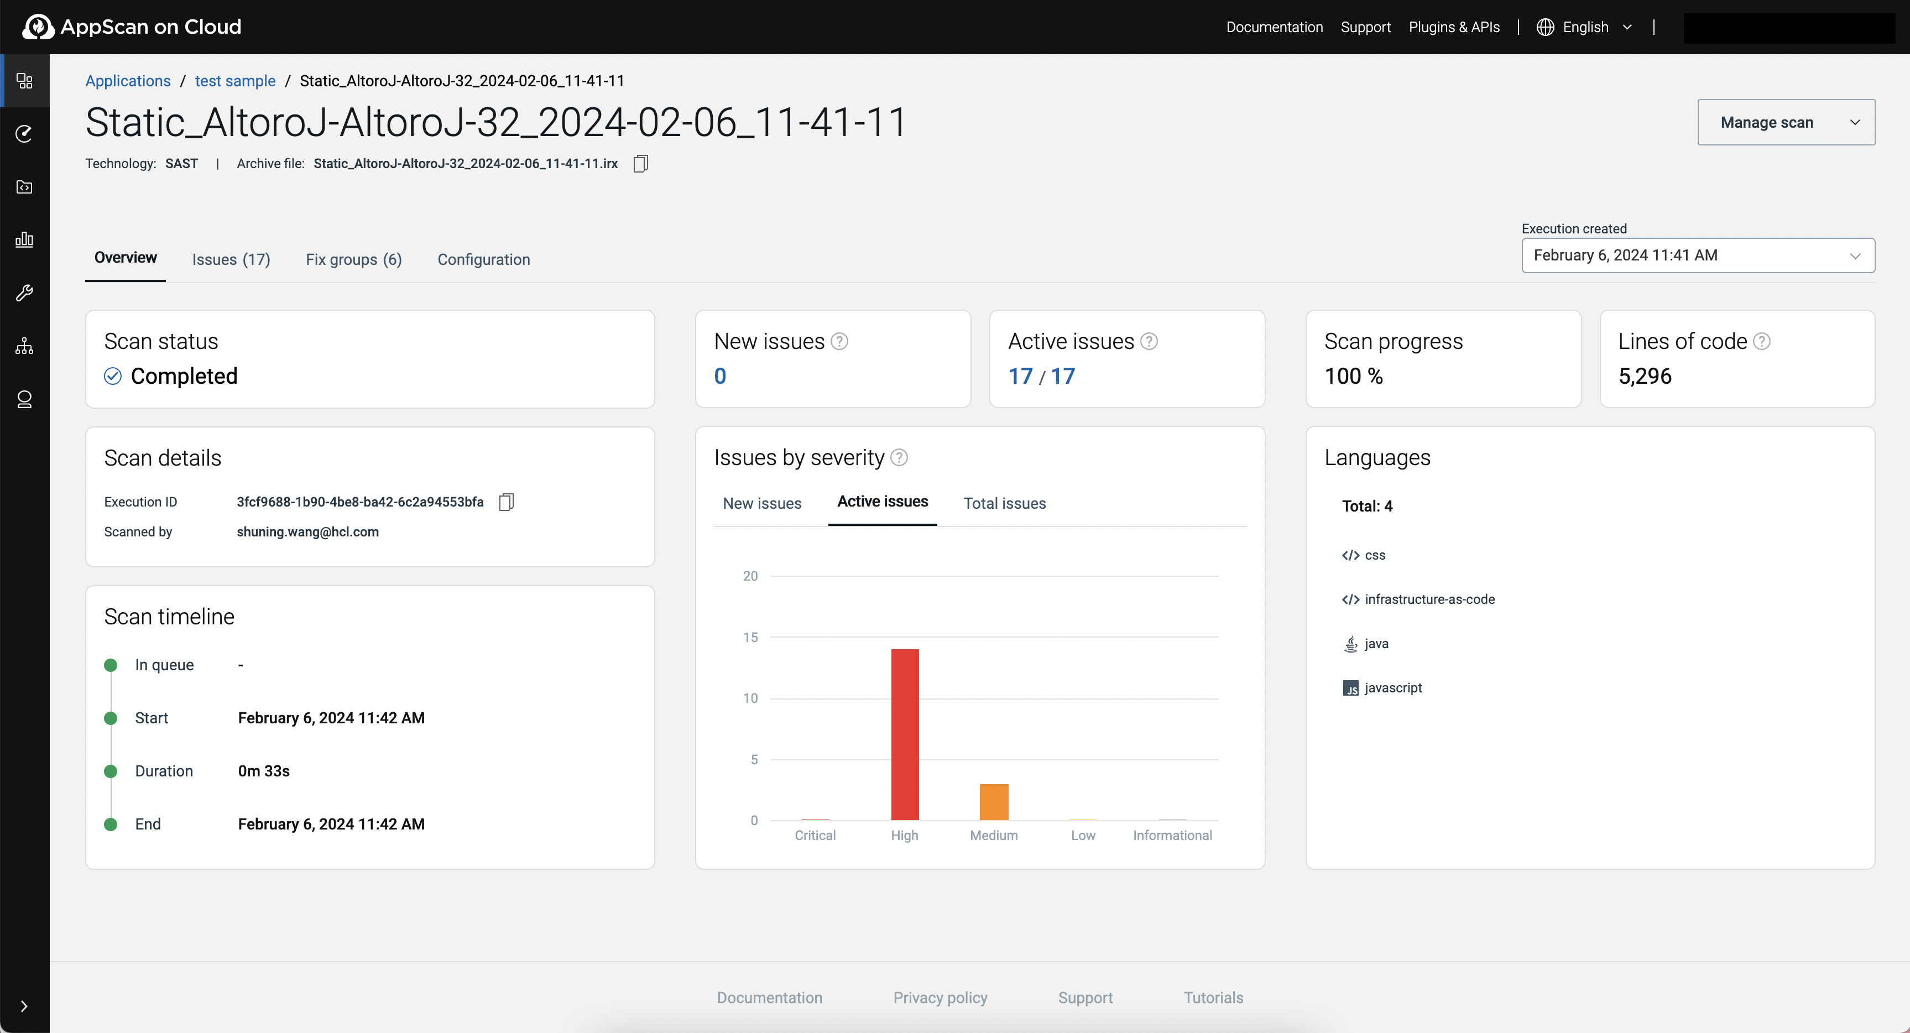This screenshot has height=1033, width=1910.
Task: Open the Manage scan dropdown
Action: 1786,122
